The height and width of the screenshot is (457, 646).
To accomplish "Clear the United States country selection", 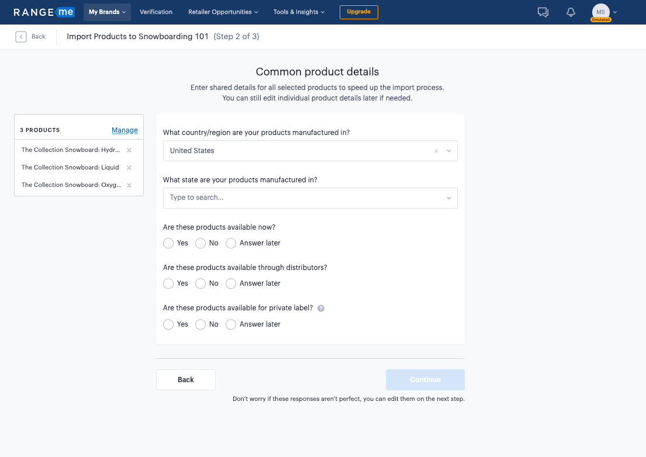I will point(436,151).
